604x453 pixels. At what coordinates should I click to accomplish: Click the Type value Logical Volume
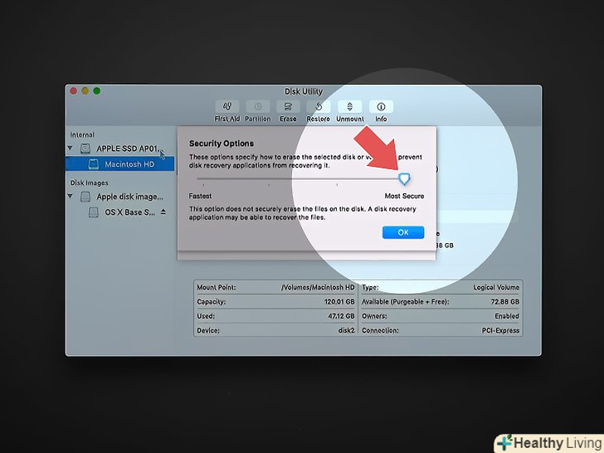click(496, 287)
